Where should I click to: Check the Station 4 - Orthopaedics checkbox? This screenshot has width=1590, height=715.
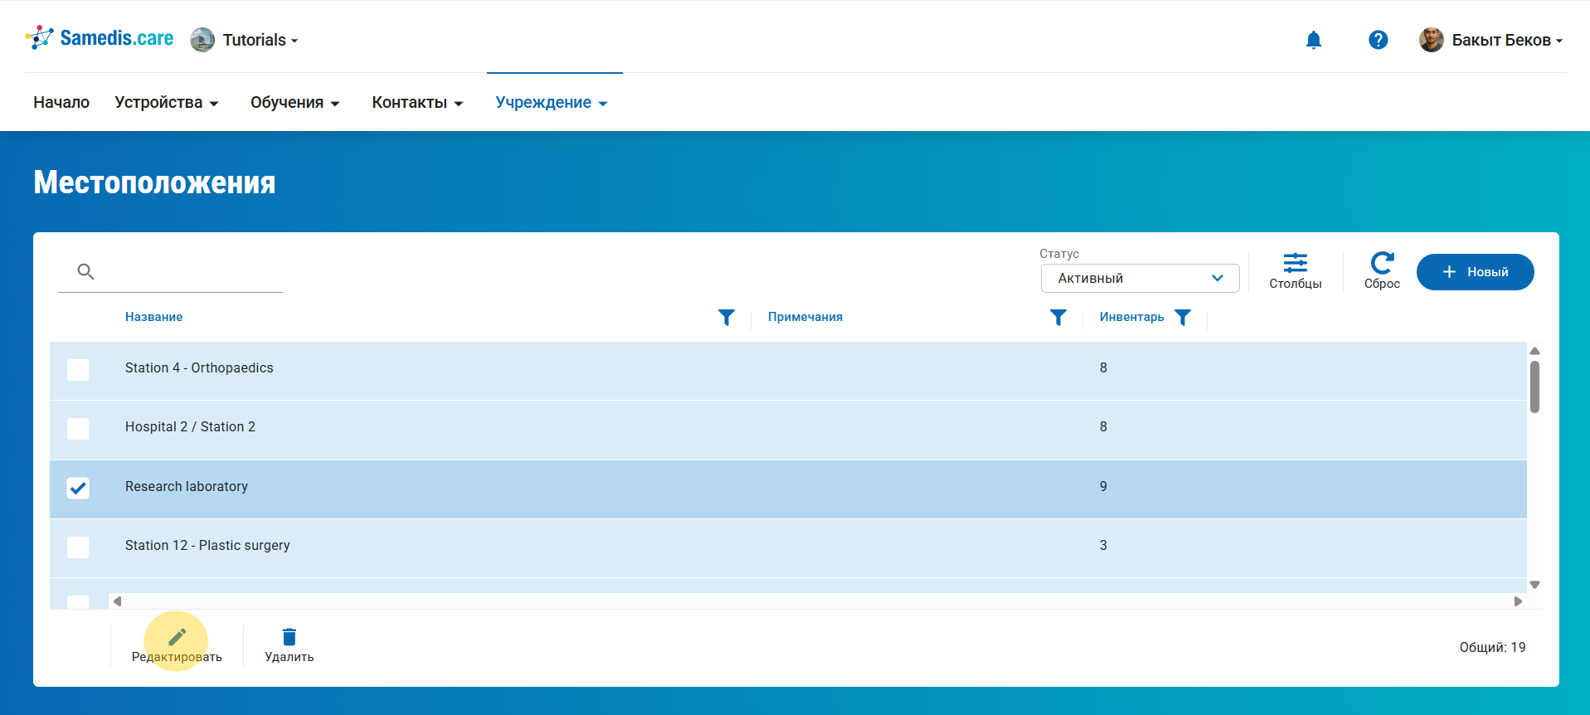tap(78, 369)
